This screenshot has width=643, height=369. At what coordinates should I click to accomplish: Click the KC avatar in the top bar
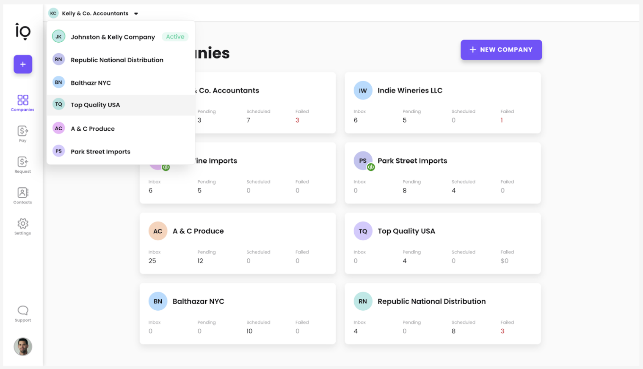pos(53,13)
